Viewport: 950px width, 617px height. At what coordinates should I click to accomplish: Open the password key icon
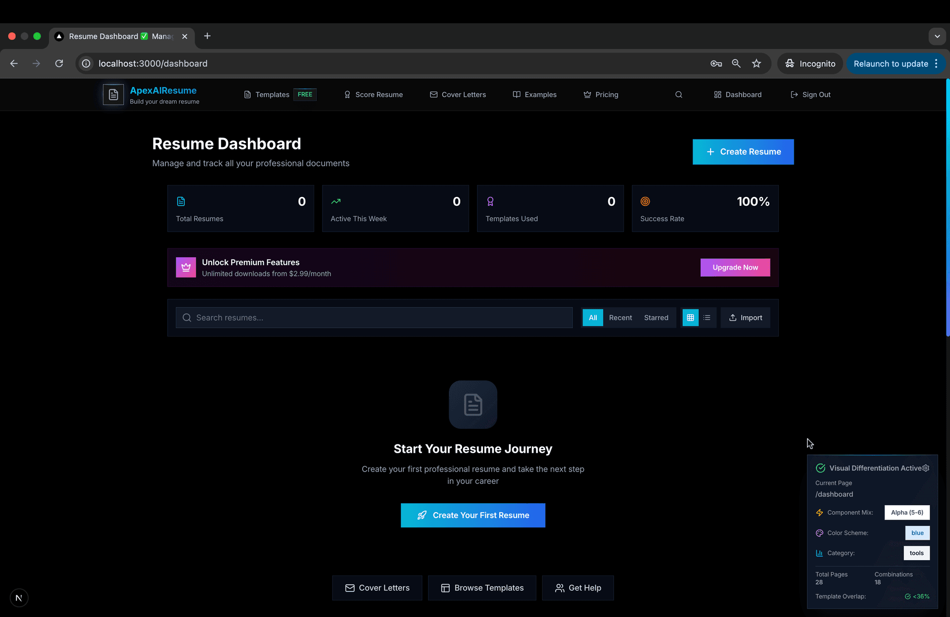click(x=715, y=63)
